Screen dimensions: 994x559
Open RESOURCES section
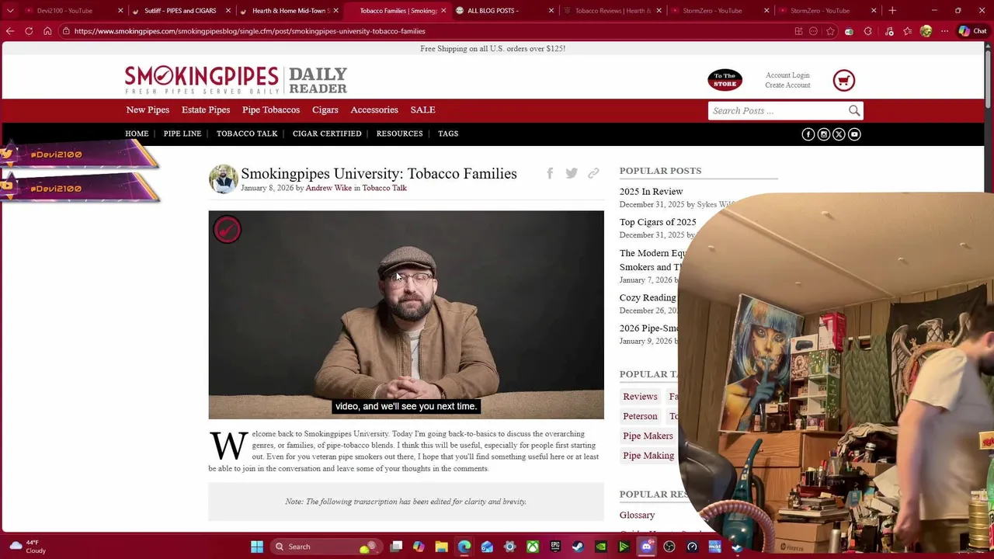pos(400,134)
